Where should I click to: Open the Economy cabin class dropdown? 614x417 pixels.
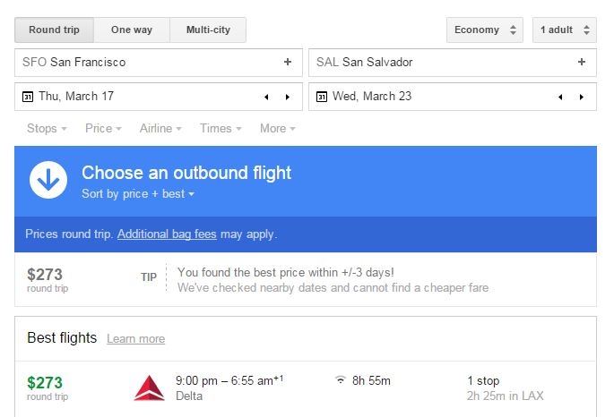coord(485,30)
